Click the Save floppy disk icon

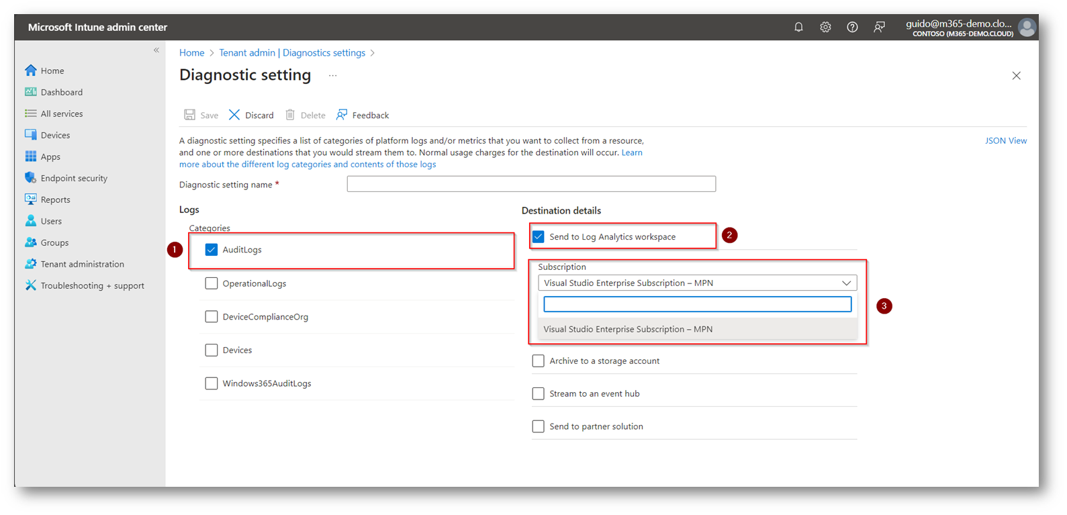[190, 115]
